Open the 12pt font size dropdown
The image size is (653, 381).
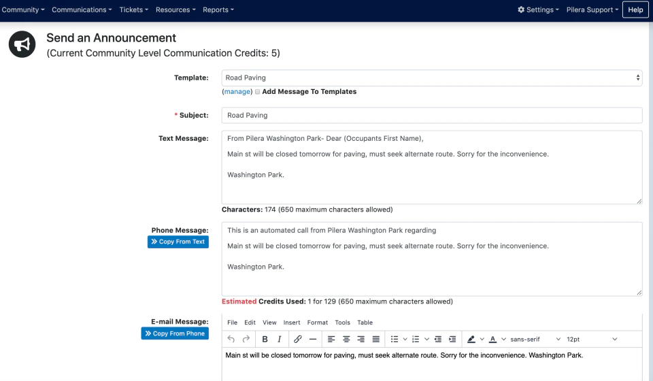(592, 339)
